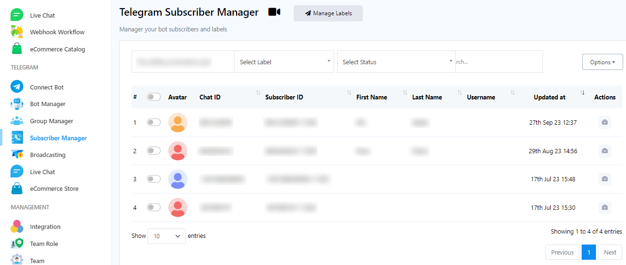The width and height of the screenshot is (626, 265).
Task: Click the Integration icon under Management
Action: [17, 226]
